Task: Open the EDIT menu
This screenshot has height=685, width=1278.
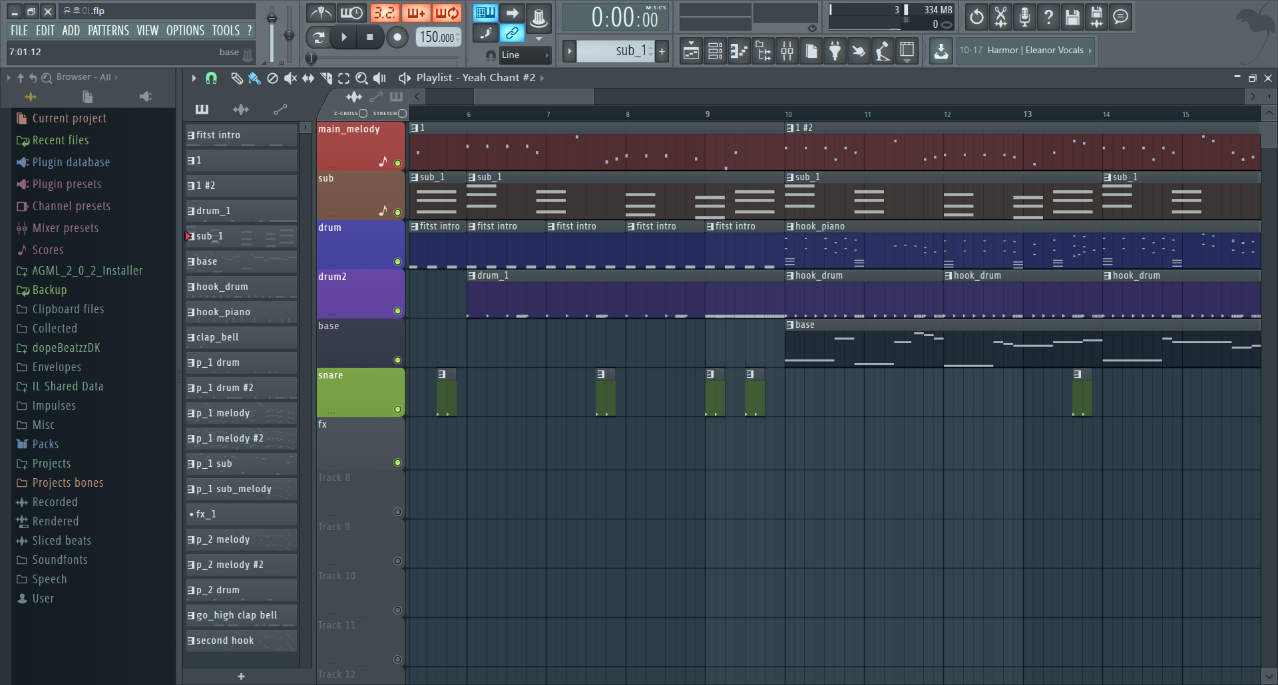Action: click(45, 31)
